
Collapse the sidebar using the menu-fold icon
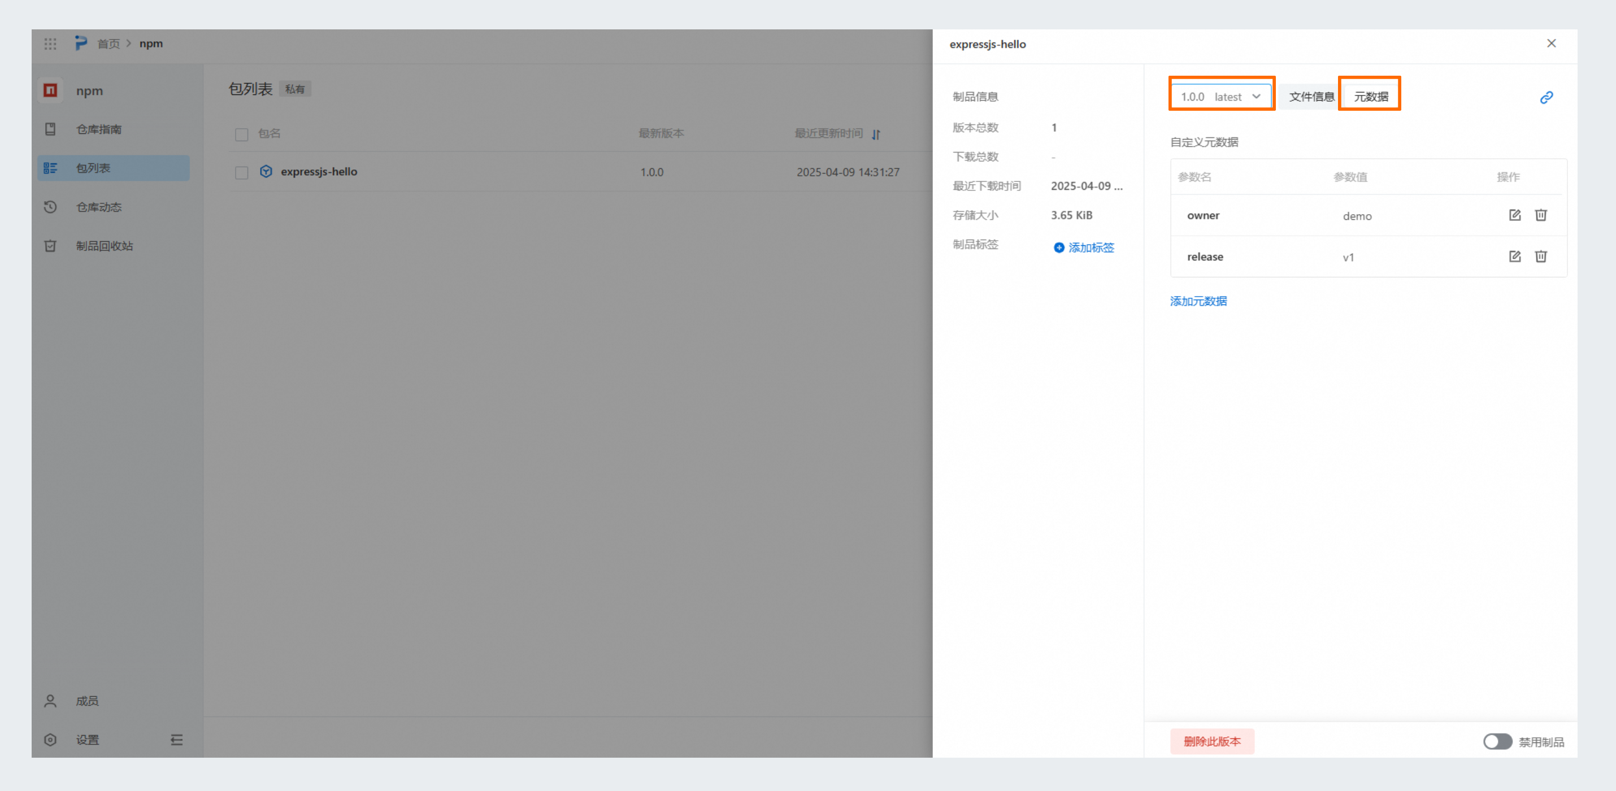pyautogui.click(x=177, y=740)
